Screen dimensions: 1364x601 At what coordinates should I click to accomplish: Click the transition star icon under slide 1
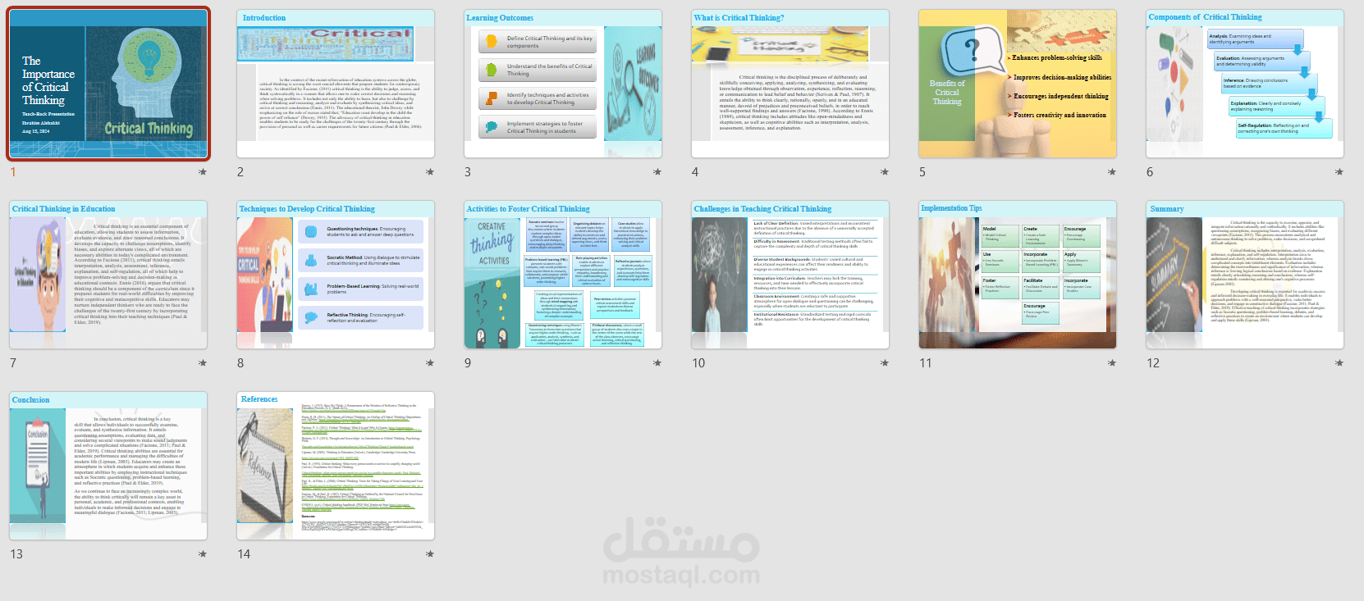coord(203,172)
